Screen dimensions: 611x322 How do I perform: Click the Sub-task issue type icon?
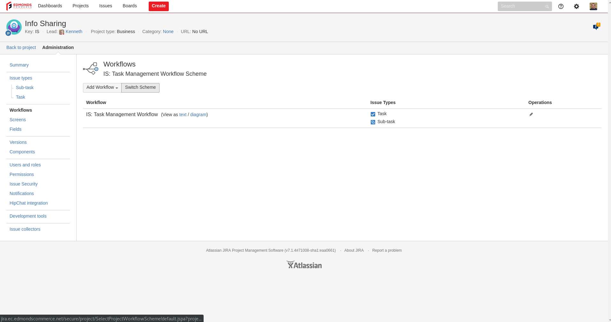[373, 122]
